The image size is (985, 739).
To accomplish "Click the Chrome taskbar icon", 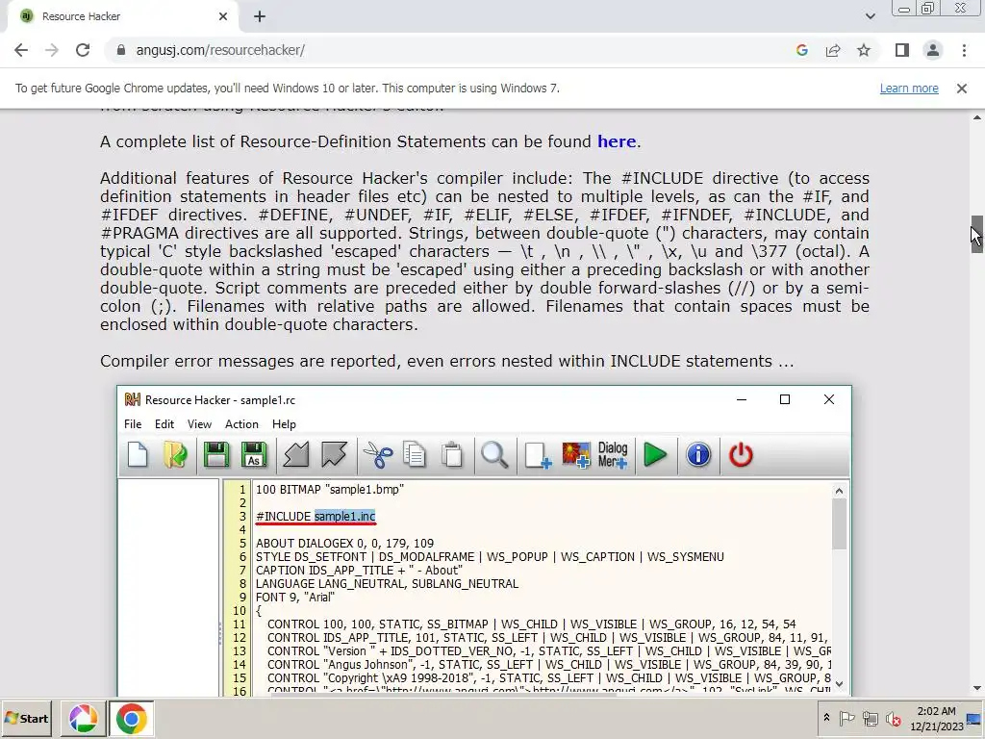I will pyautogui.click(x=131, y=718).
